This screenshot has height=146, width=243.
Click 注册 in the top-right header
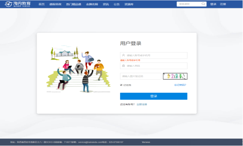pyautogui.click(x=223, y=4)
